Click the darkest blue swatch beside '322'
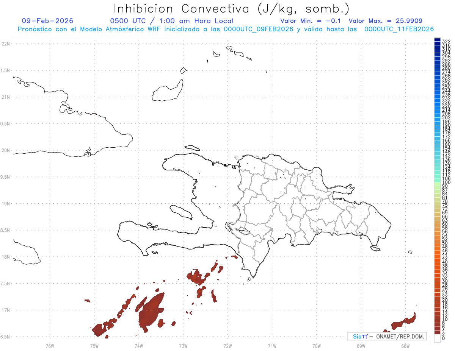 tap(437, 40)
